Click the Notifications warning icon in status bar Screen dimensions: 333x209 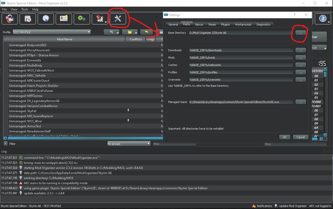point(254,206)
